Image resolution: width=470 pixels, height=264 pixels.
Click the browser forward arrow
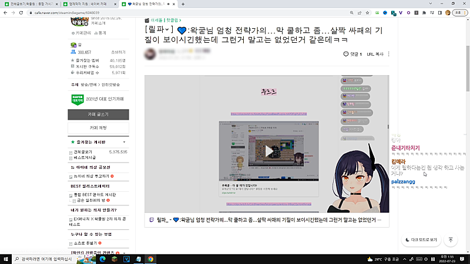point(13,13)
